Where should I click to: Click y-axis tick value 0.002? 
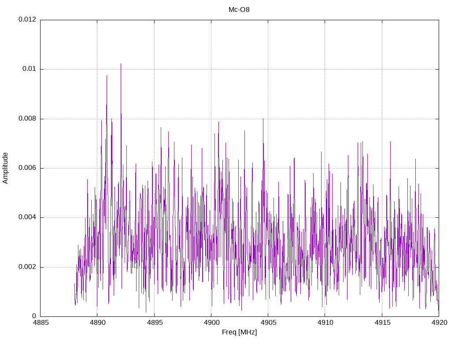pos(28,267)
